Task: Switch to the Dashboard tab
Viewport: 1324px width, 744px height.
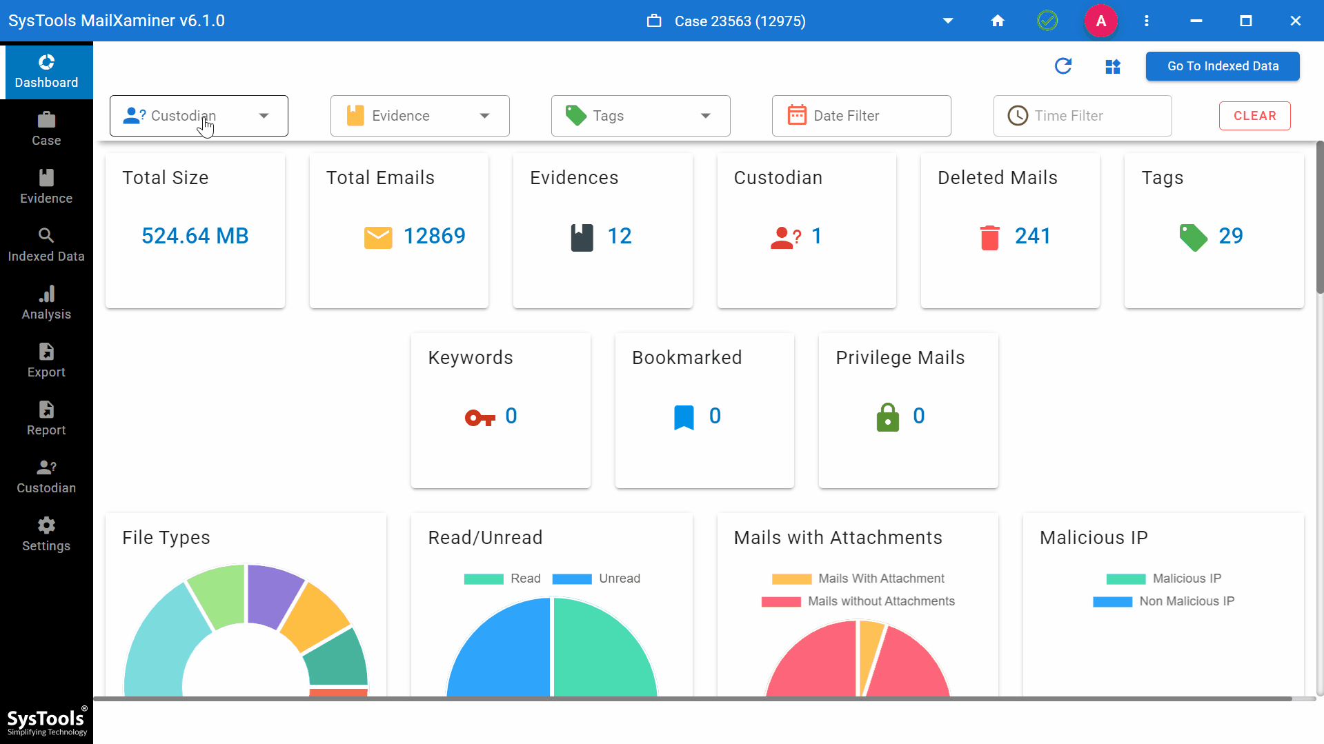Action: coord(46,71)
